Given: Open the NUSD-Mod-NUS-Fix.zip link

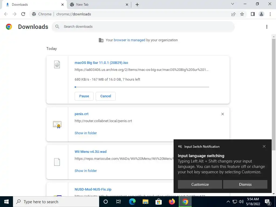Looking at the screenshot, I should point(93,189).
